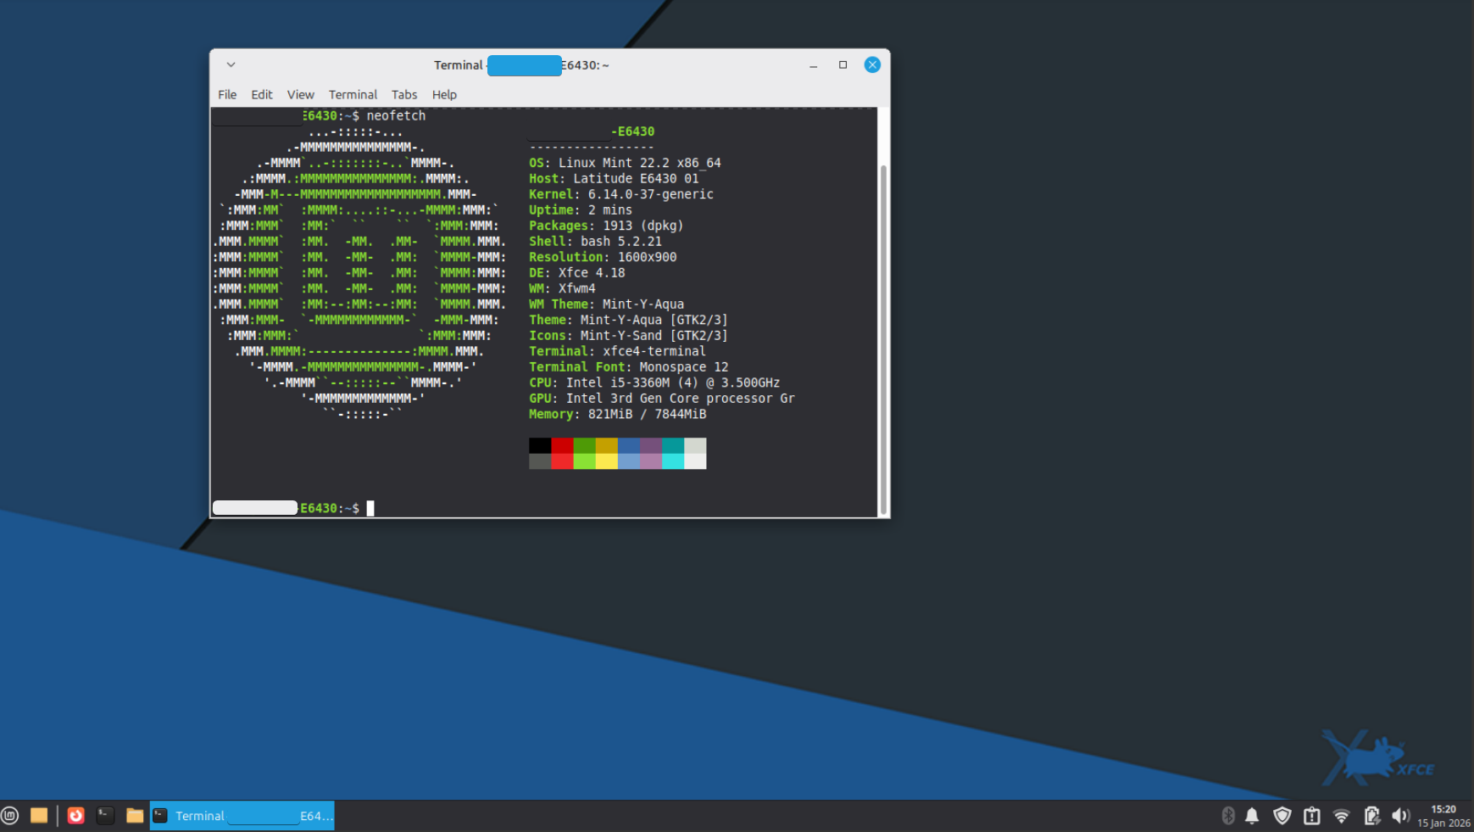Open the Wi-Fi network tray icon
This screenshot has width=1474, height=832.
tap(1341, 816)
